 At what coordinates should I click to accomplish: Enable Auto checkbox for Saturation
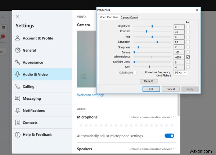[x=188, y=42]
